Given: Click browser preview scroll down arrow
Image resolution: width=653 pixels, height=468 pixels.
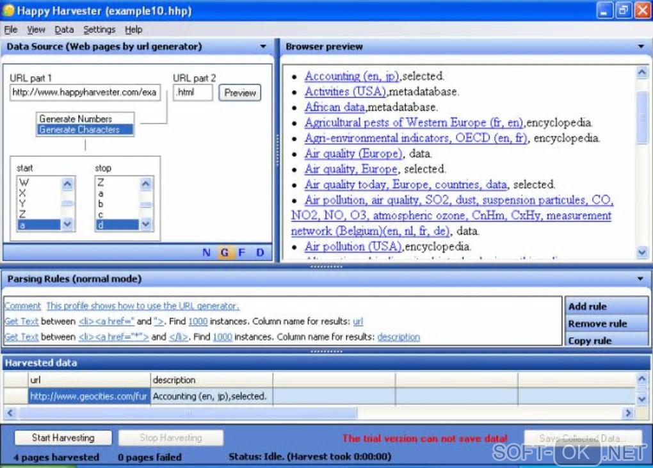Looking at the screenshot, I should coord(641,252).
